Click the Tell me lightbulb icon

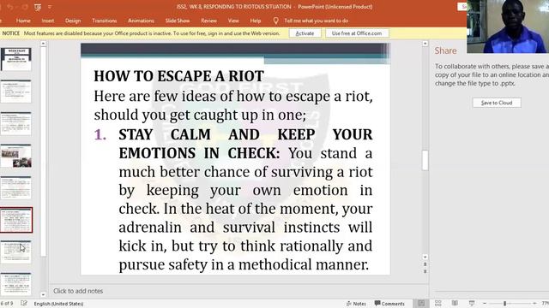(276, 21)
